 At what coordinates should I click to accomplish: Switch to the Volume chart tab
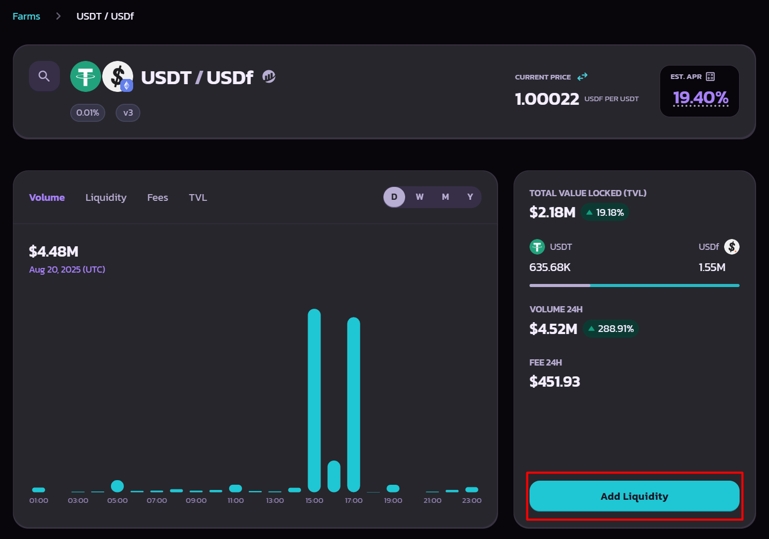pos(47,197)
